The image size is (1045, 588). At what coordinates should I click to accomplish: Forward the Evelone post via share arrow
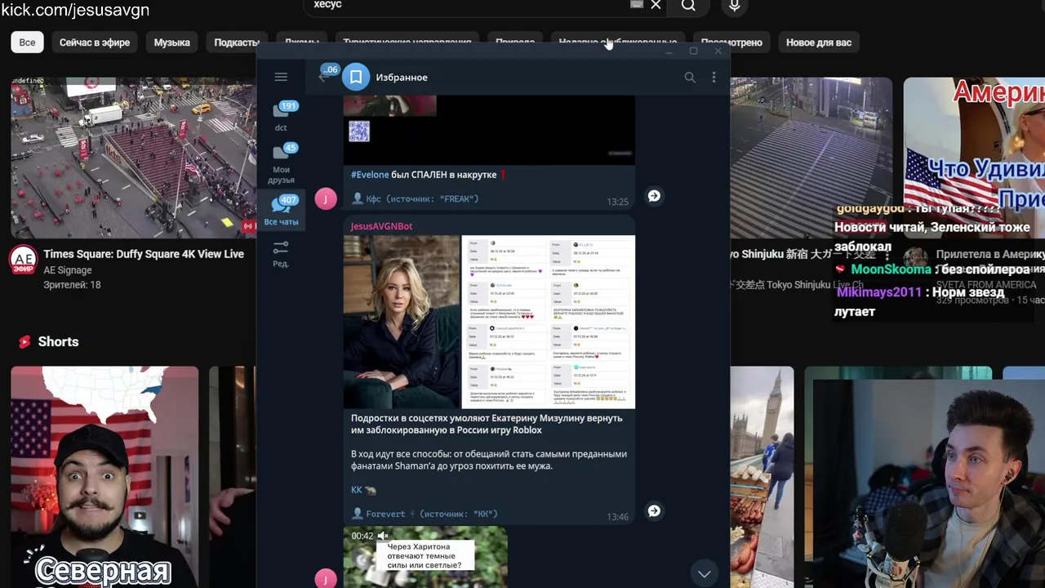point(654,196)
